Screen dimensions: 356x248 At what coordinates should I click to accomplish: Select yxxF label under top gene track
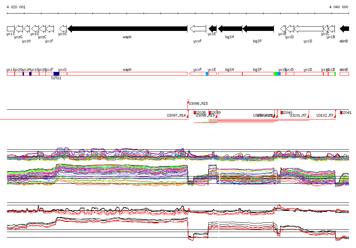[x=197, y=41]
